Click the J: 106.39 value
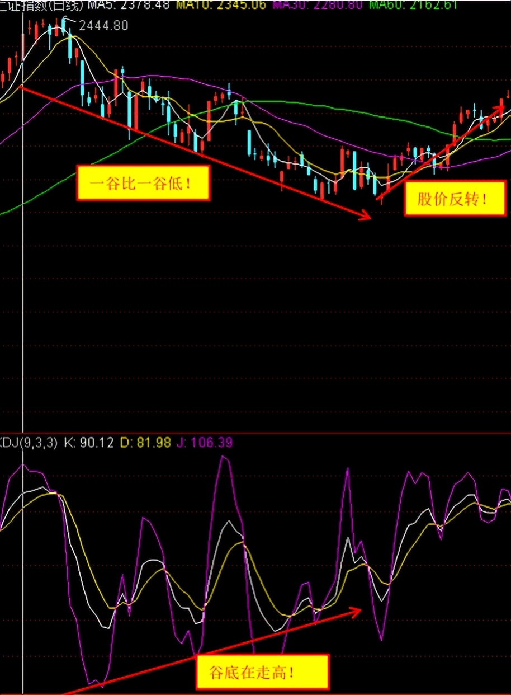Viewport: 511px width, 695px height. (x=205, y=443)
